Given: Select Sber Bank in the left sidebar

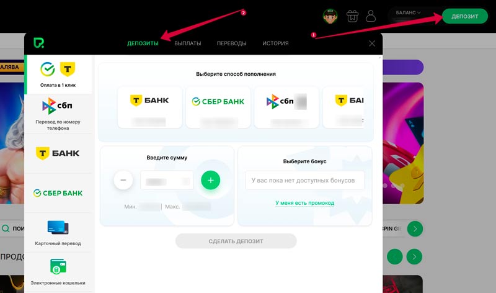Looking at the screenshot, I should (58, 193).
